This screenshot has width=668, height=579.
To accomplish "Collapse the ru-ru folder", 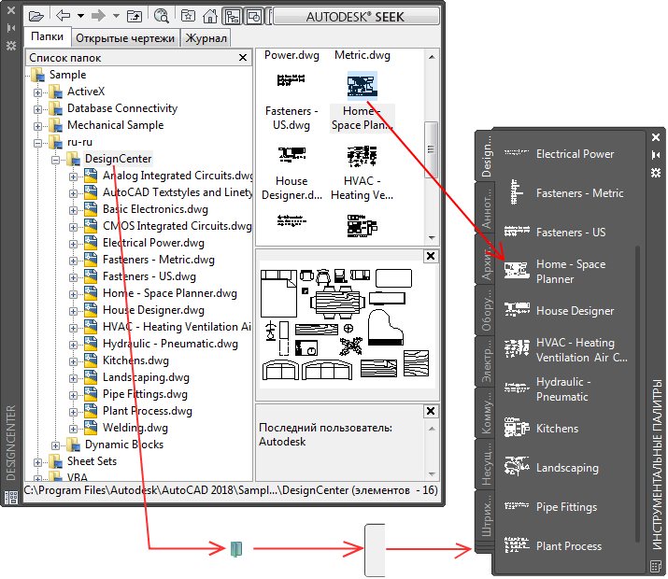I will [x=38, y=143].
